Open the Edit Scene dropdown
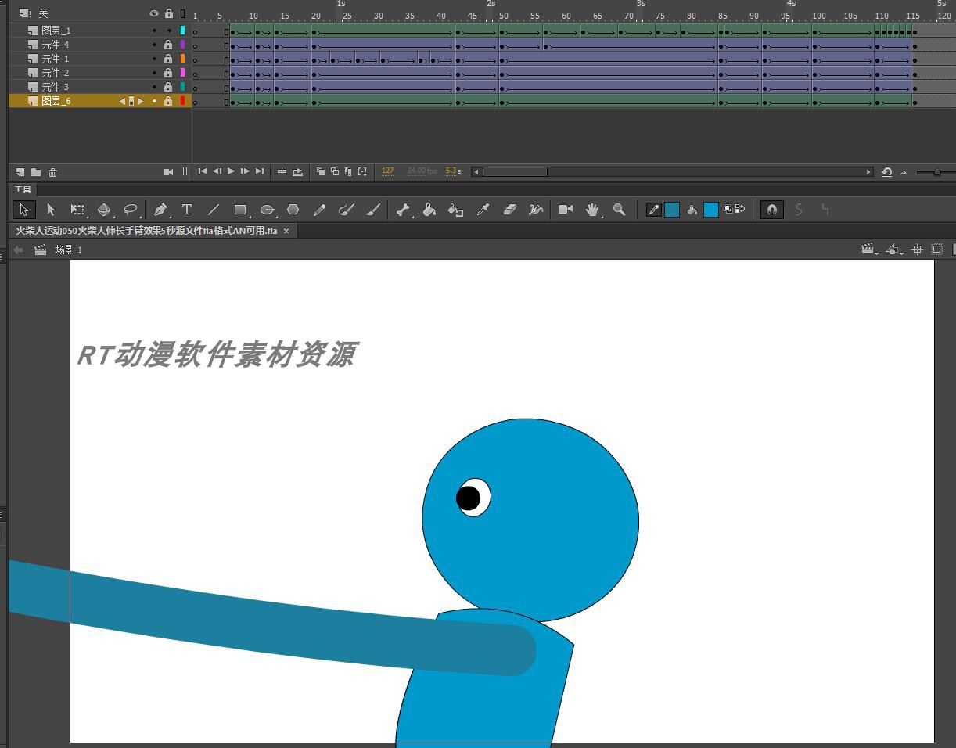 (x=868, y=250)
